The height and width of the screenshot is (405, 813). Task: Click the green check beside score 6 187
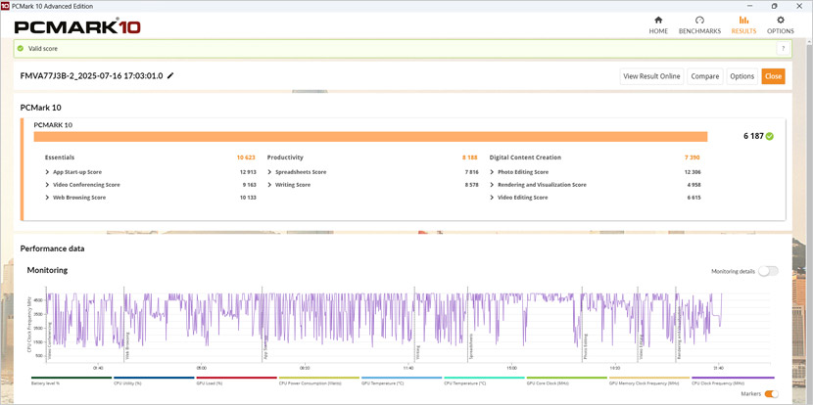(770, 136)
